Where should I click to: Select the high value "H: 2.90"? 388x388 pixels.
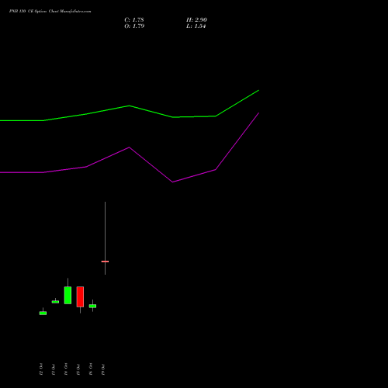(x=196, y=20)
